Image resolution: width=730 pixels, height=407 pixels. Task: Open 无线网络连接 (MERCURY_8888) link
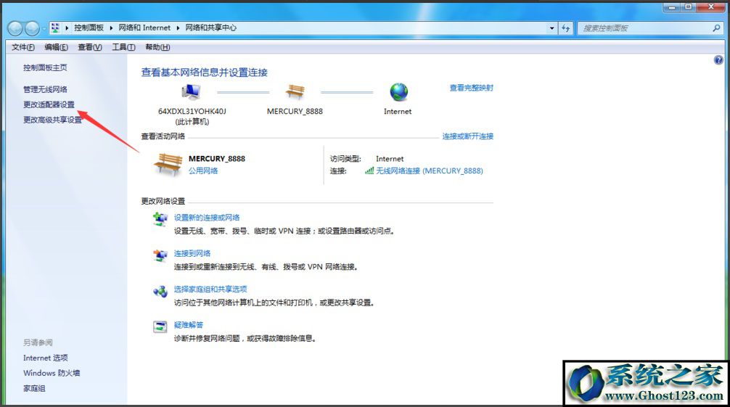[430, 171]
